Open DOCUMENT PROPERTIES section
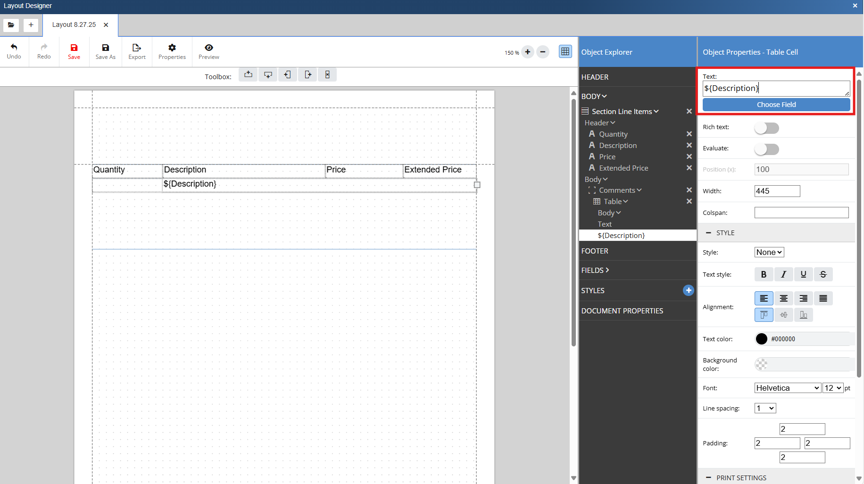 pos(622,311)
